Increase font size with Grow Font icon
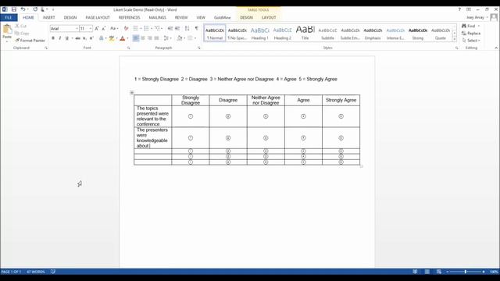Screen dimensions: 500x281 click(97, 29)
